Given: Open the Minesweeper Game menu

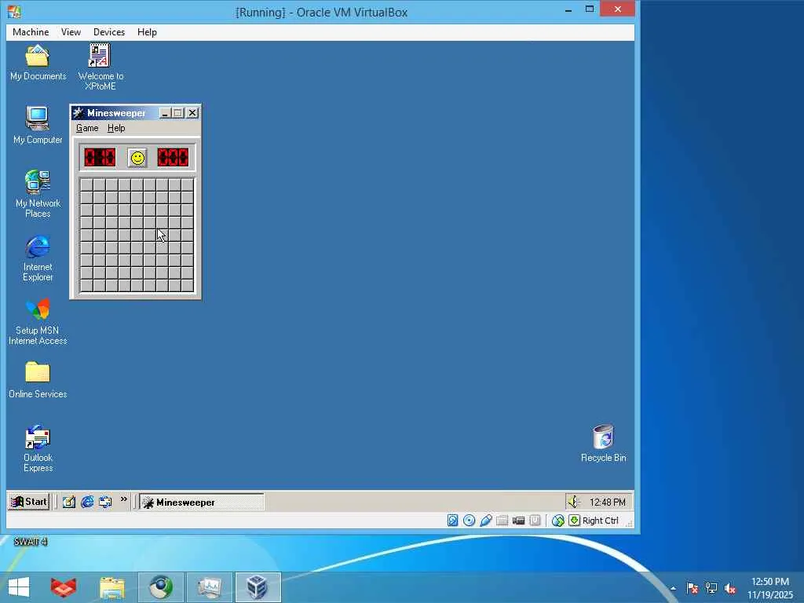Looking at the screenshot, I should pyautogui.click(x=87, y=128).
